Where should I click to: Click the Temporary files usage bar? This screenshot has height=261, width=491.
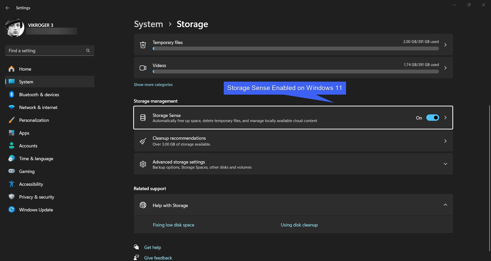296,48
